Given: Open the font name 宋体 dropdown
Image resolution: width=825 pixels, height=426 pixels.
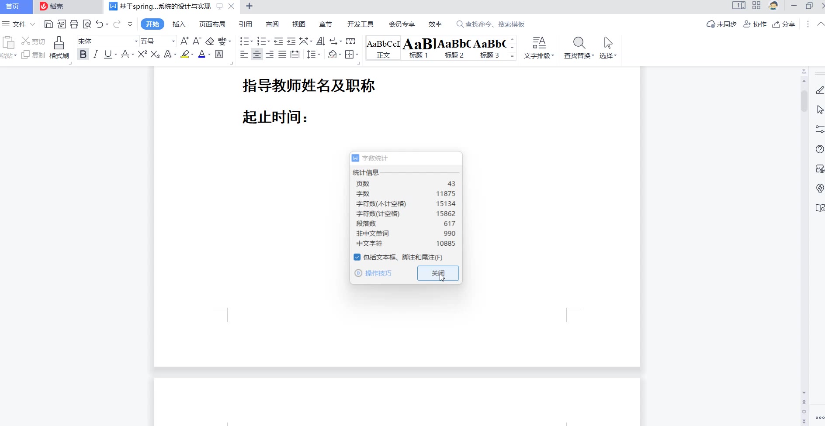Looking at the screenshot, I should tap(136, 41).
